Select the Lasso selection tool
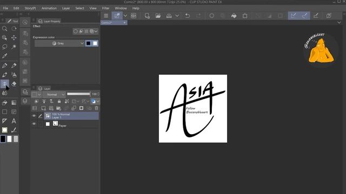The width and height of the screenshot is (346, 194). [4, 47]
